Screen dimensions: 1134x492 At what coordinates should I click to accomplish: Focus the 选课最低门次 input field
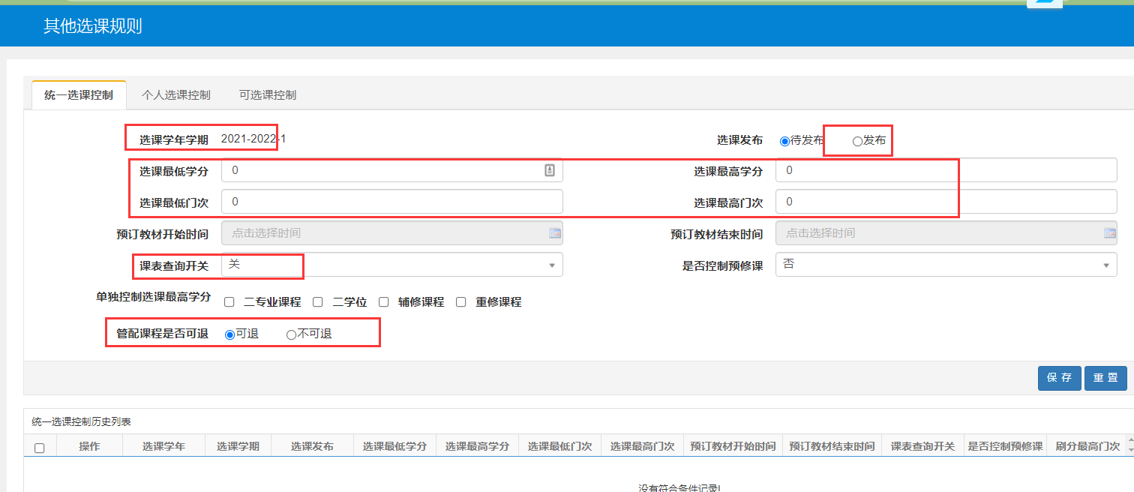pyautogui.click(x=391, y=202)
